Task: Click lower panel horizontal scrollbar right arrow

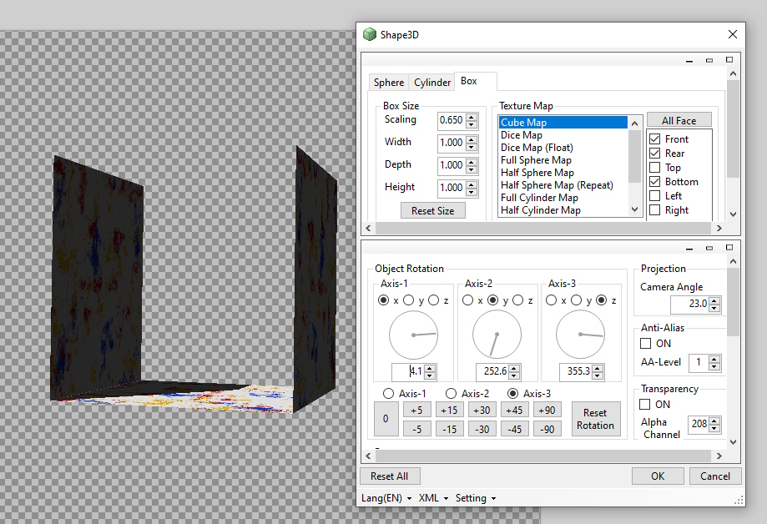Action: pyautogui.click(x=719, y=456)
